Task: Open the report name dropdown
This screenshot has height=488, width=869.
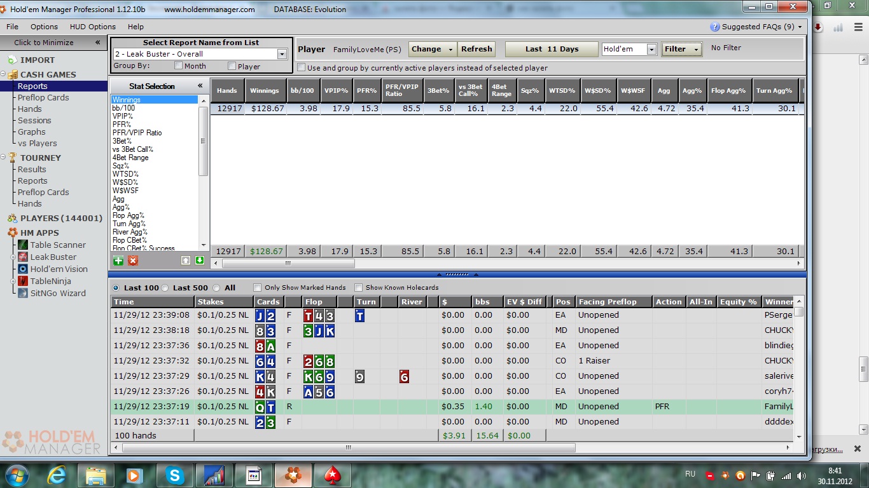Action: tap(282, 54)
